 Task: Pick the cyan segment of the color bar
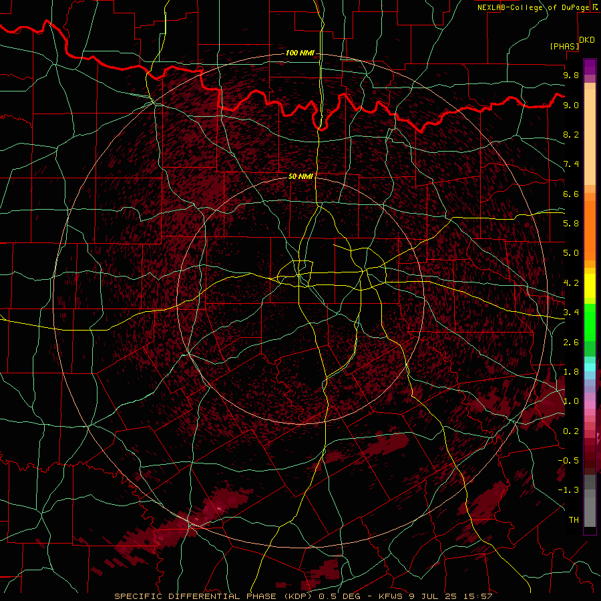click(x=590, y=367)
